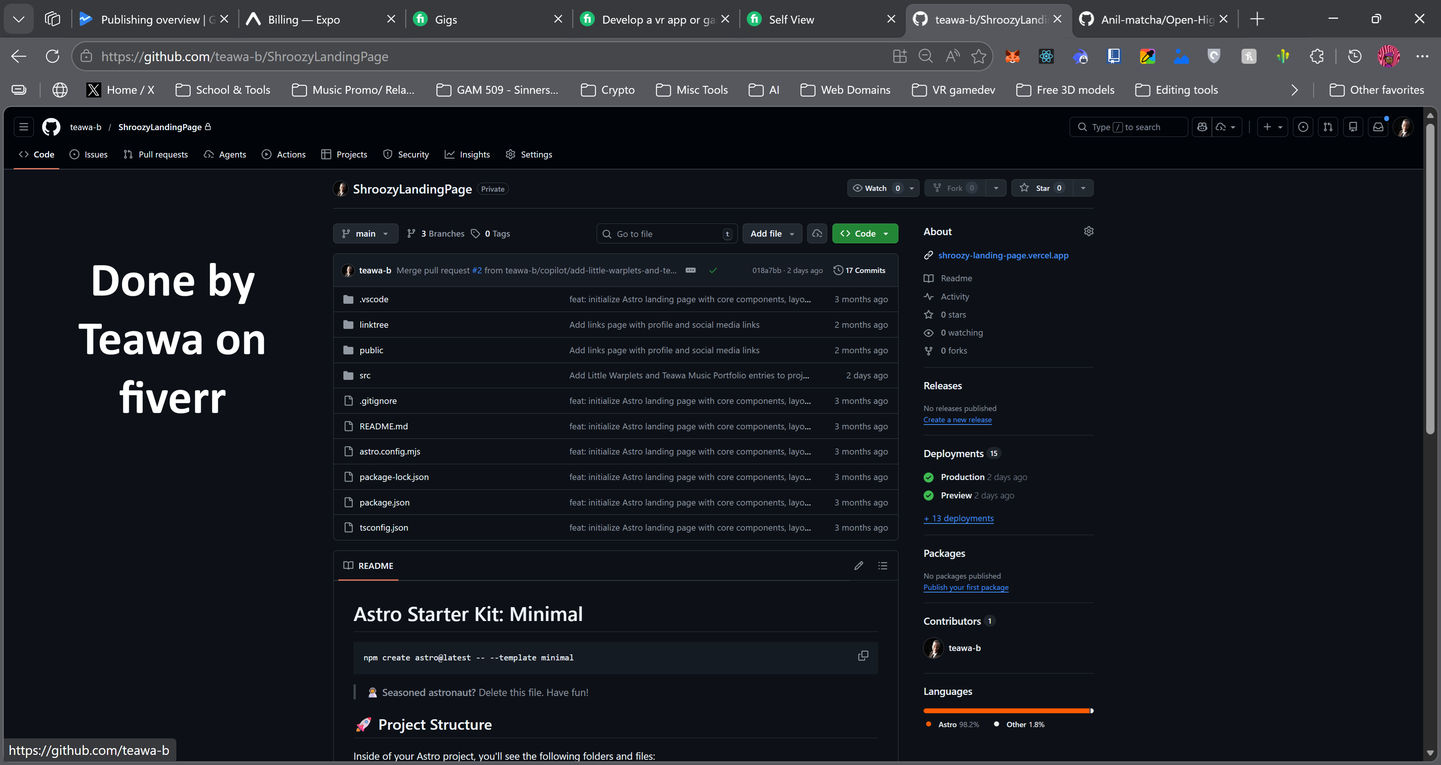Click Create a new release link

(x=957, y=419)
